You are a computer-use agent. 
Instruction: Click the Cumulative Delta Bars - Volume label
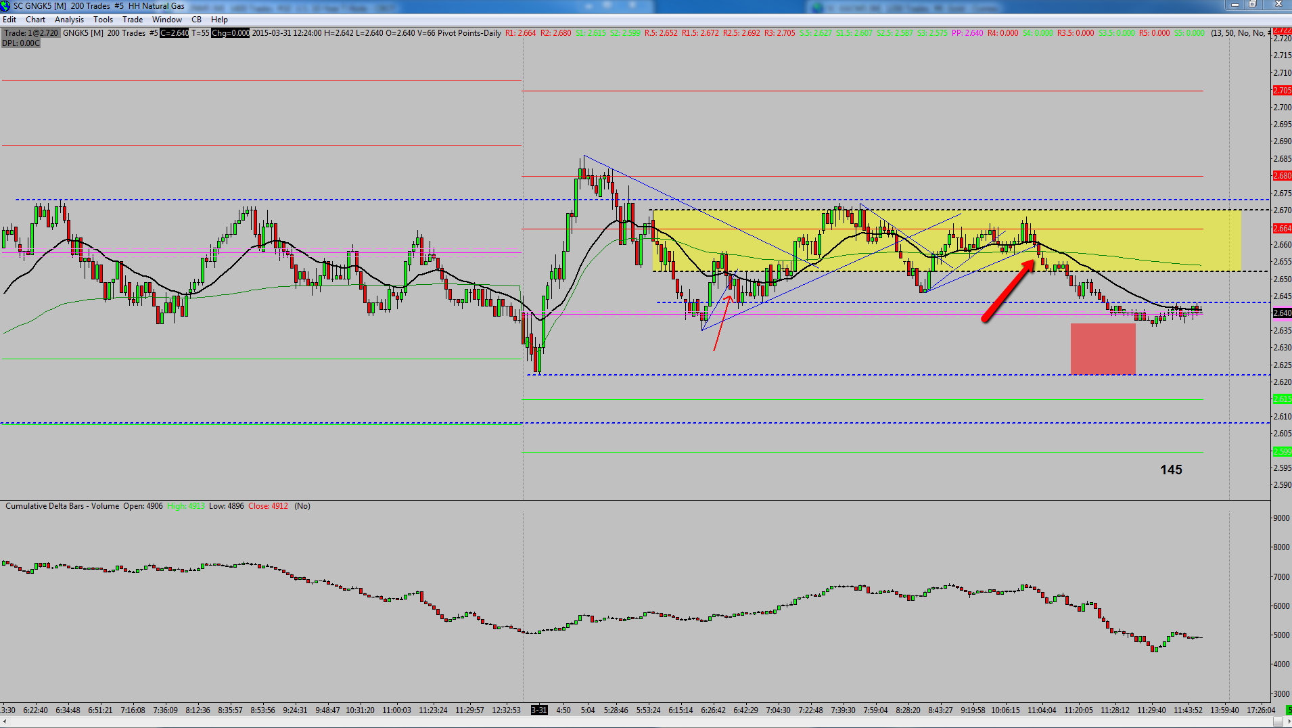click(62, 506)
